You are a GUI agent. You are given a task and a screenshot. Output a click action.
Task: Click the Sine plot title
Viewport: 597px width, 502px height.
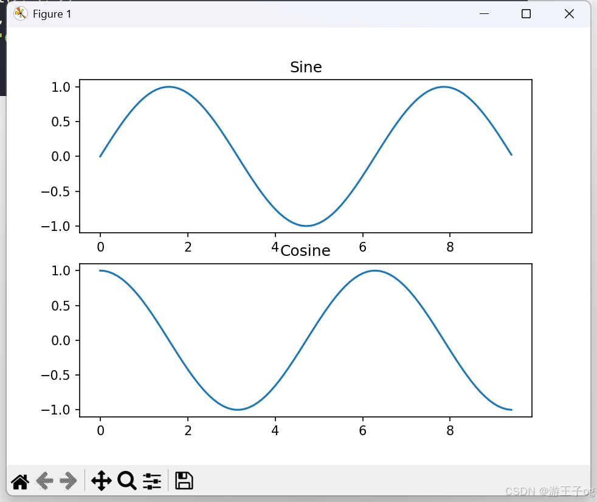(x=306, y=67)
